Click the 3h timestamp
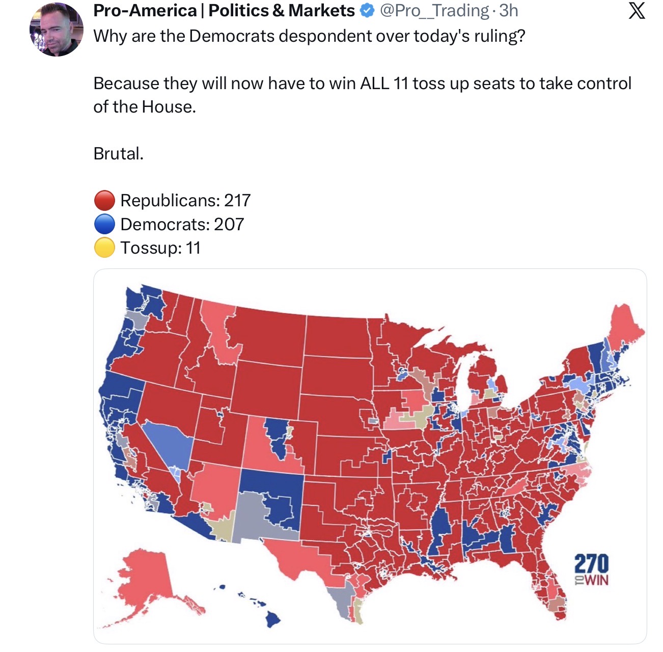This screenshot has height=652, width=663. 509,11
